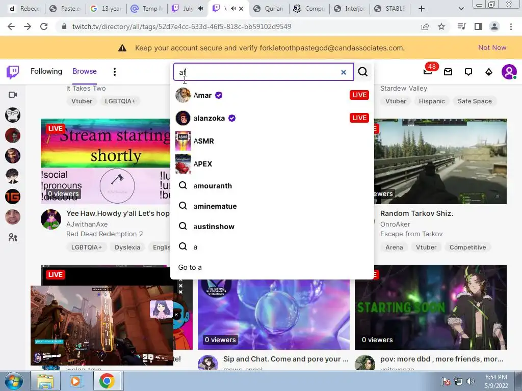
Task: Click the 'Go to a' link
Action: 190,267
